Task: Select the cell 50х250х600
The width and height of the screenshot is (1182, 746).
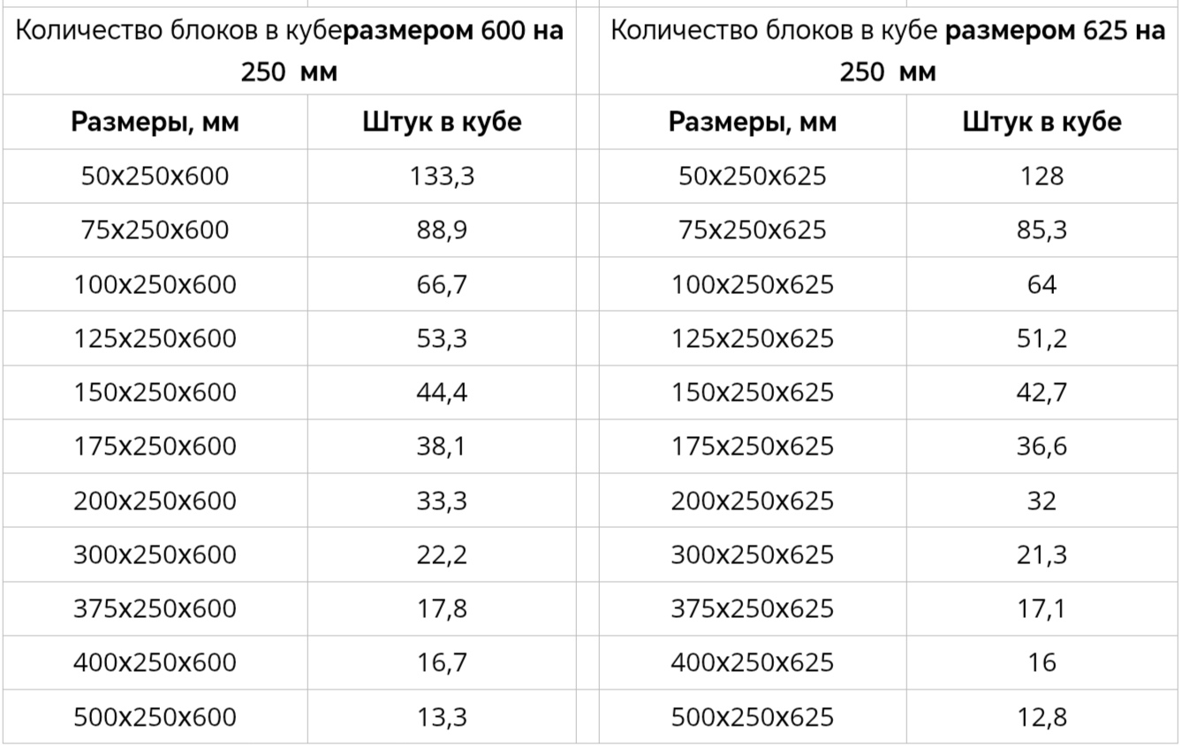Action: 155,176
